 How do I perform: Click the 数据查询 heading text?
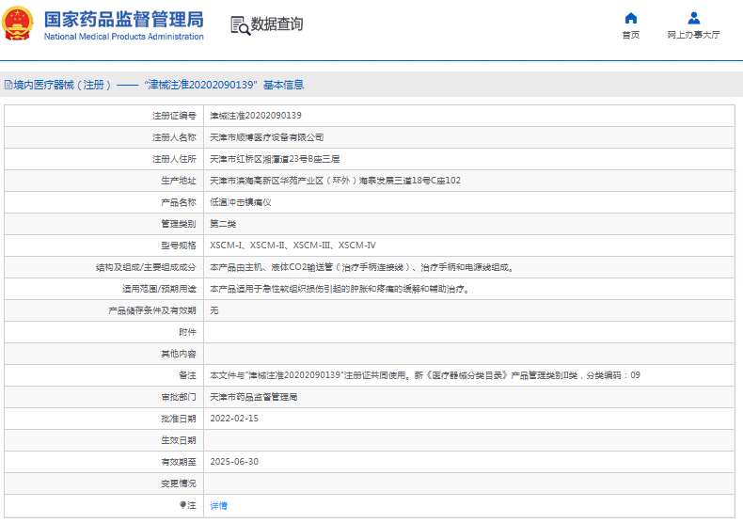coord(277,24)
